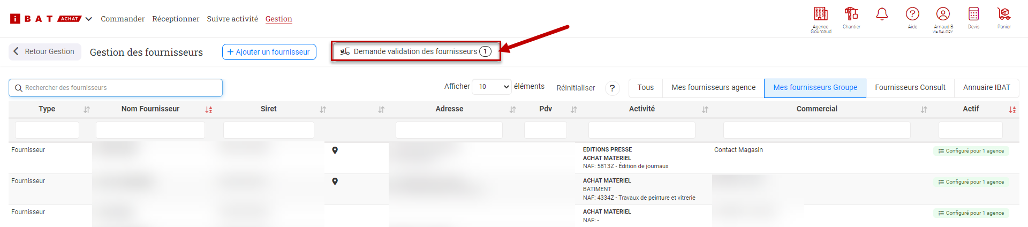Open the Devis calculator icon

click(x=973, y=14)
